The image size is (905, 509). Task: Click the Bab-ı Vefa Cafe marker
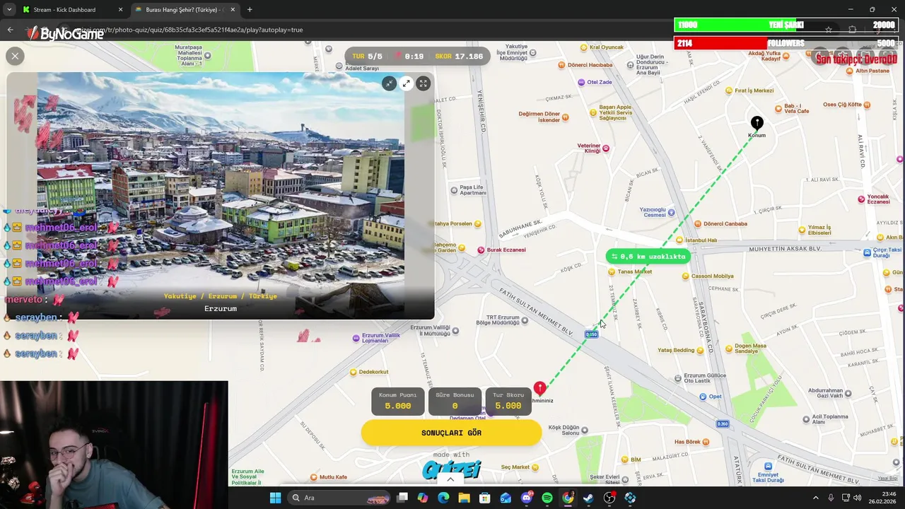coord(778,109)
